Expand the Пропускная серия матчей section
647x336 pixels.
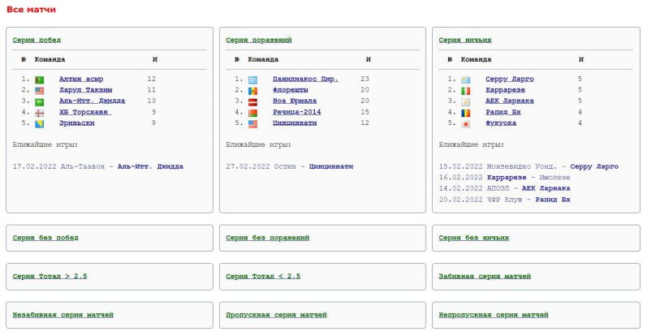click(276, 314)
